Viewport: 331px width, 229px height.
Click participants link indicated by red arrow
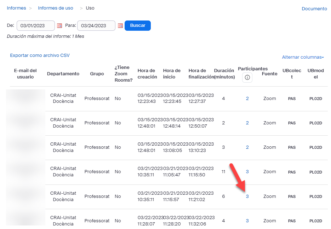[x=247, y=196]
